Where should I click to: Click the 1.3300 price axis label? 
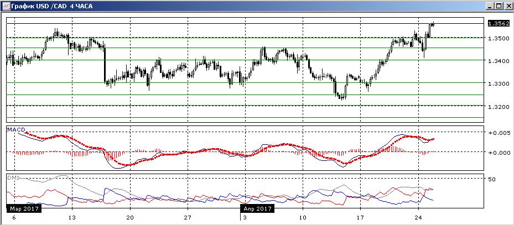[499, 83]
